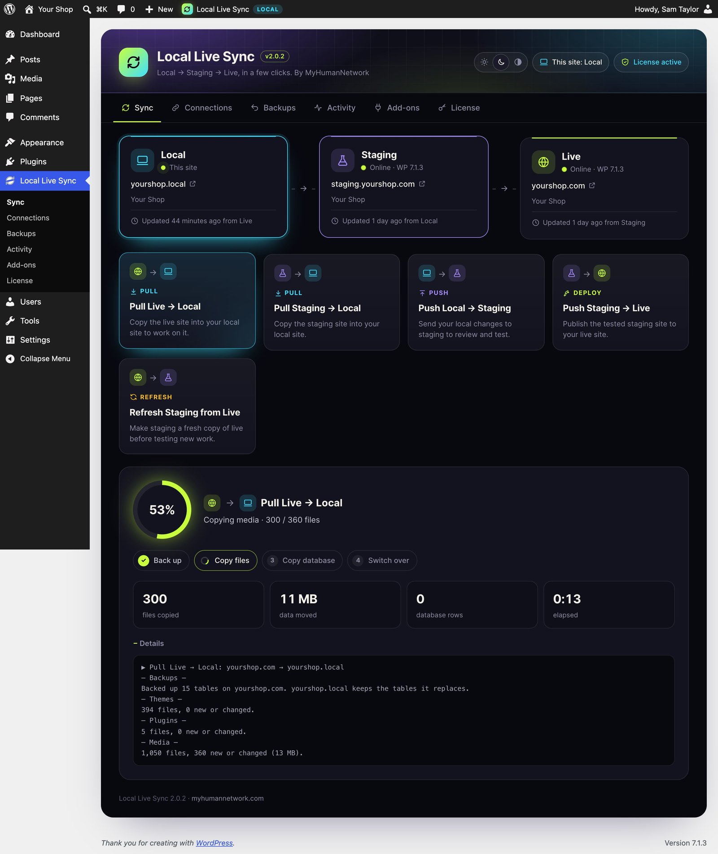Screen dimensions: 718x854
Task: Click the Local Live Sync header logo icon
Action: pos(133,62)
